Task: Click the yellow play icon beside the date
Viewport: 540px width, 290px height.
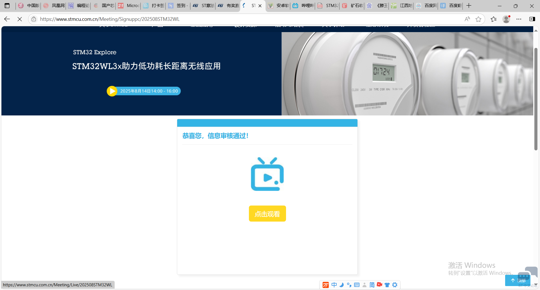Action: 112,91
